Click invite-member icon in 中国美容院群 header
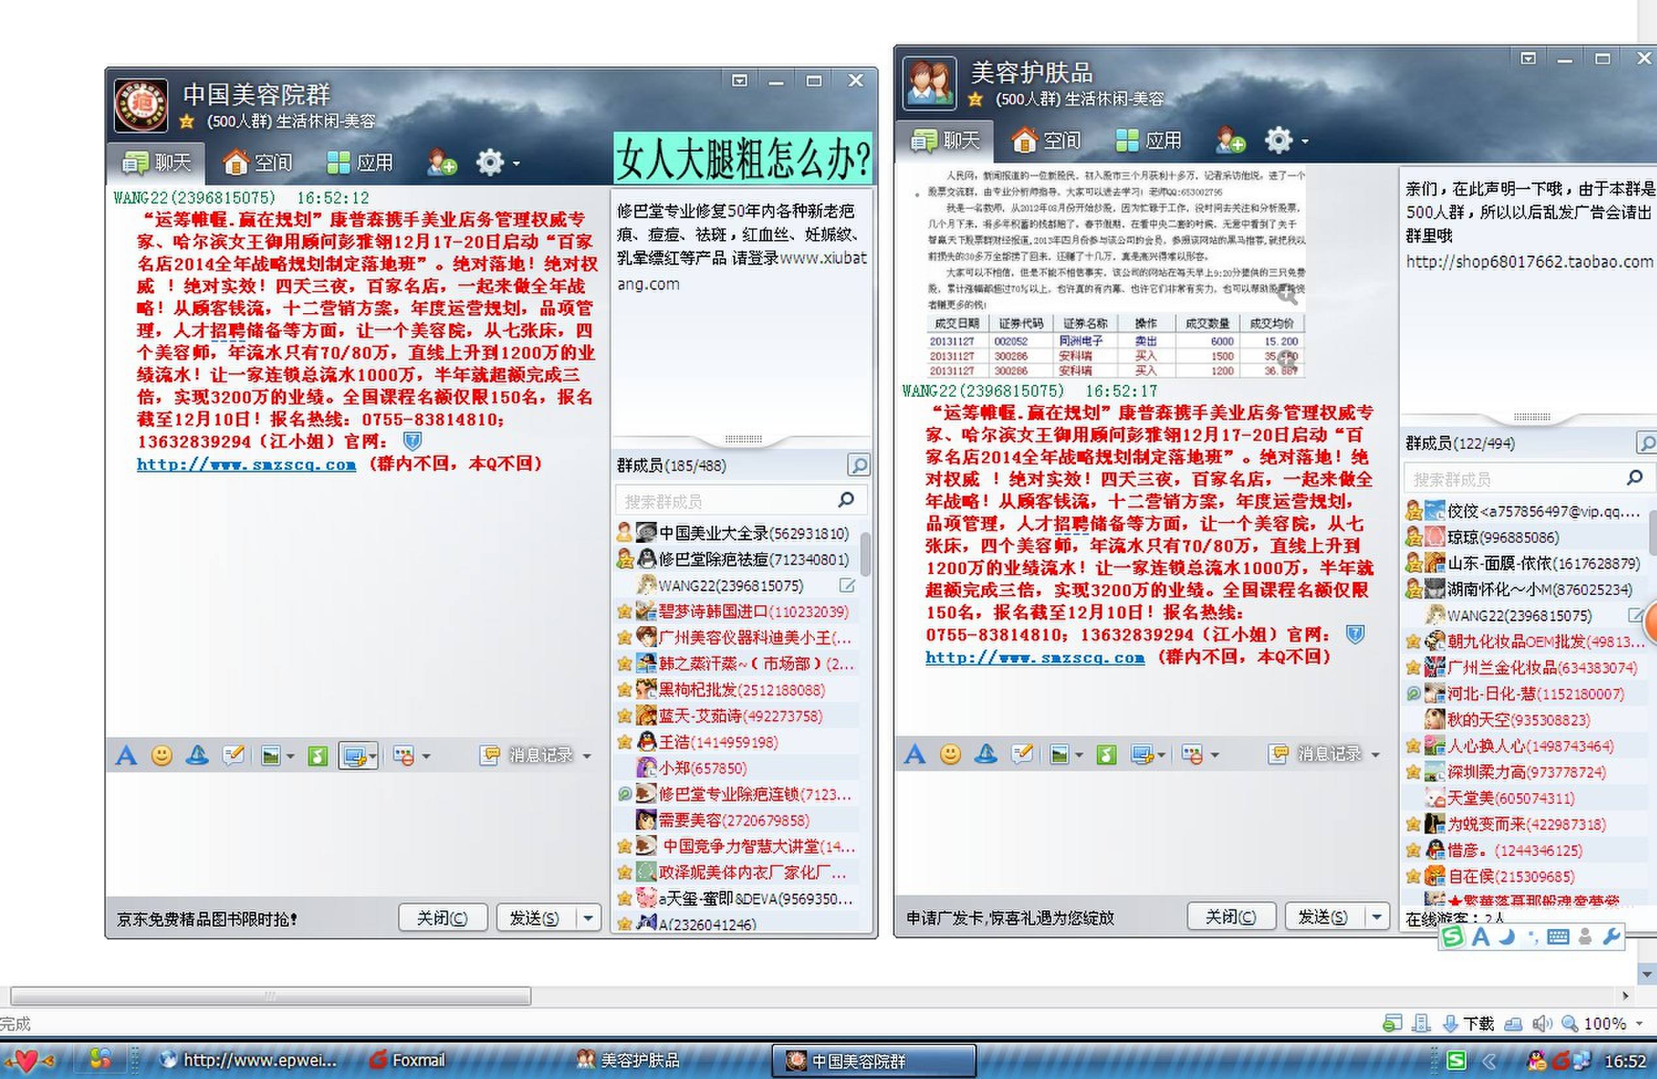Viewport: 1657px width, 1079px height. [x=441, y=162]
